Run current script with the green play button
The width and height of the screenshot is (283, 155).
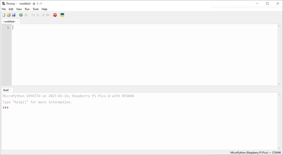pos(21,15)
